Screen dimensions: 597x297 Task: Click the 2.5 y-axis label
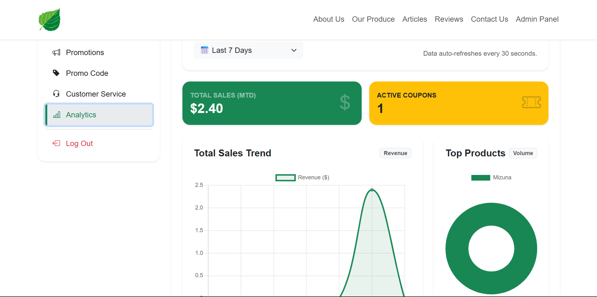[x=199, y=185]
